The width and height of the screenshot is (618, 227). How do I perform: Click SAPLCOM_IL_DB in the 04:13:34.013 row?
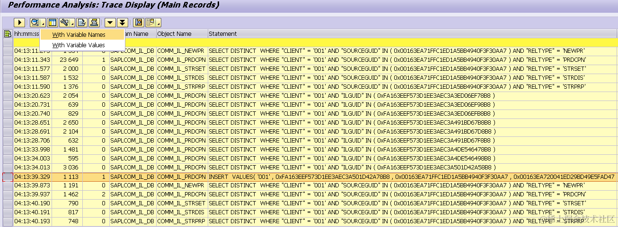(132, 168)
